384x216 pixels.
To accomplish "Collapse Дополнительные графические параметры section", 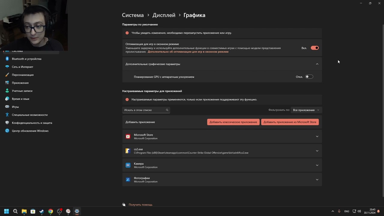I will point(317,64).
